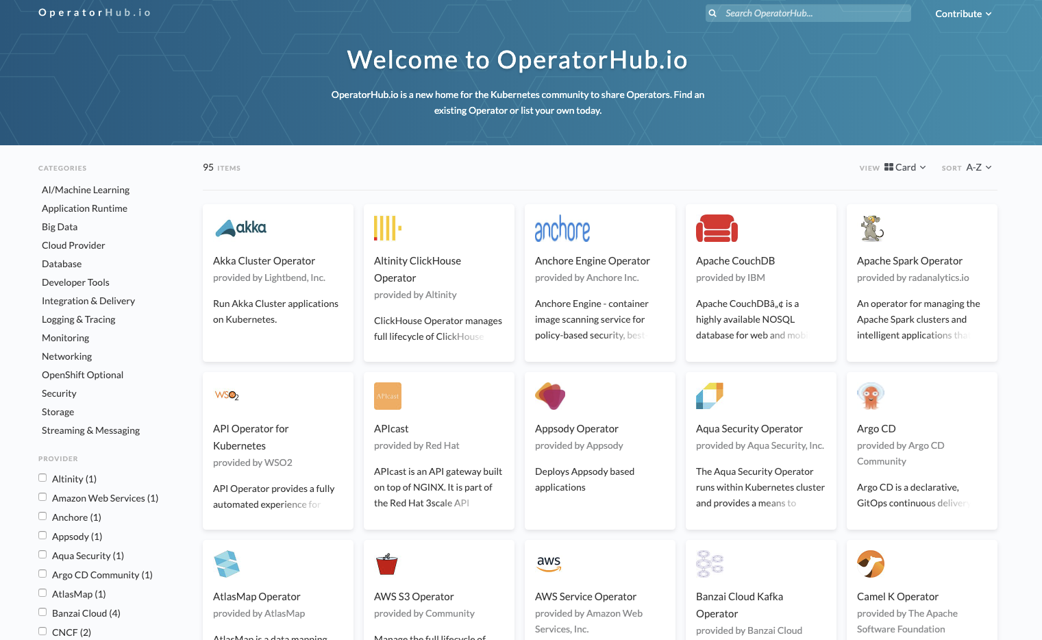Check the Argo CD Community provider checkbox

pos(42,574)
